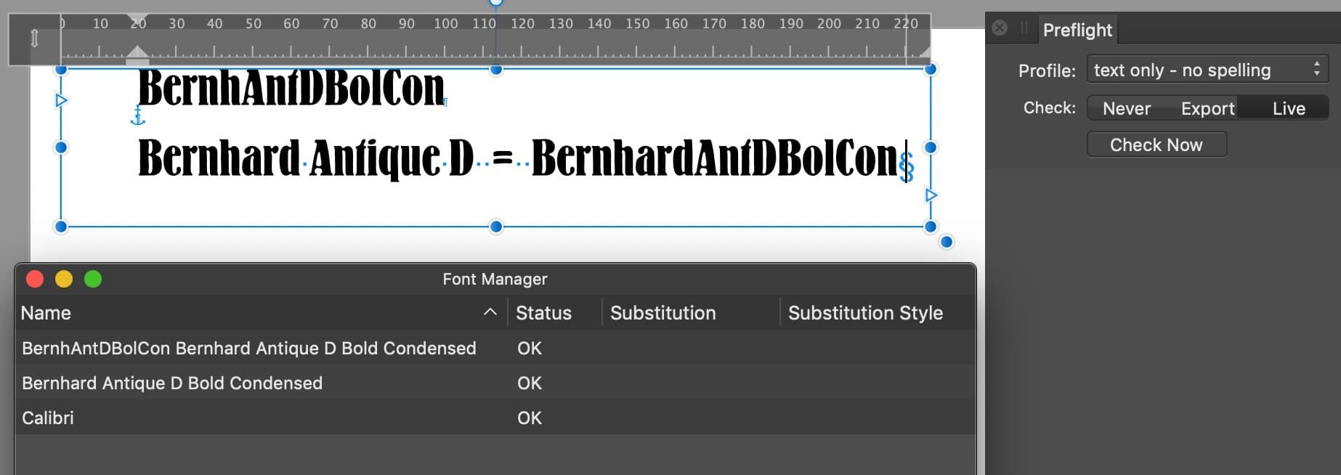Set Preflight check mode to Export
The height and width of the screenshot is (475, 1341).
coord(1207,108)
